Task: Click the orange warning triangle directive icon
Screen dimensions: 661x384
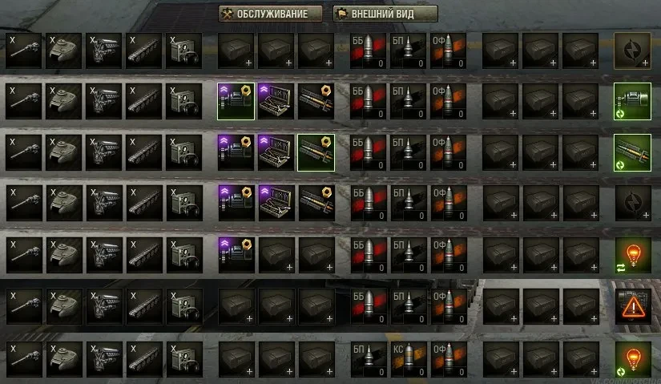Action: [x=633, y=306]
